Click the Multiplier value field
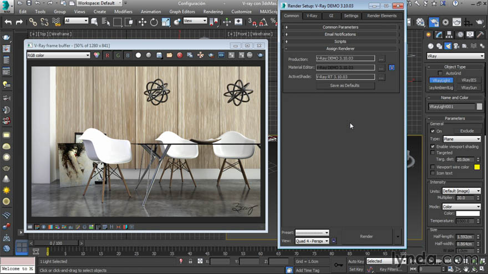The image size is (488, 274). (465, 197)
